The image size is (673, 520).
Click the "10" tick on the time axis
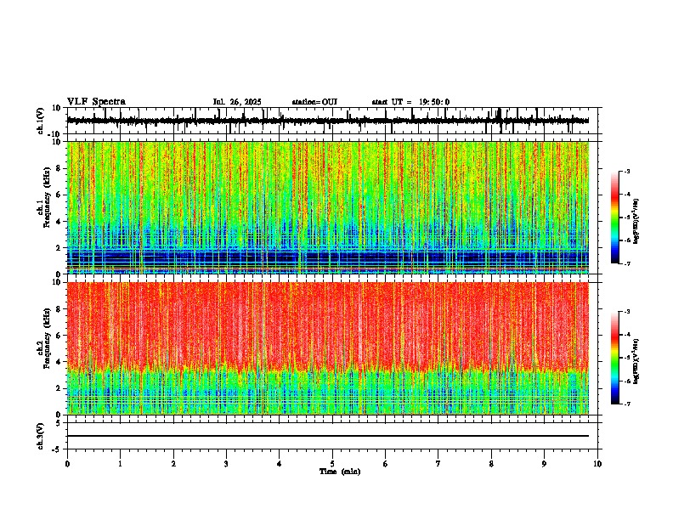coord(597,464)
